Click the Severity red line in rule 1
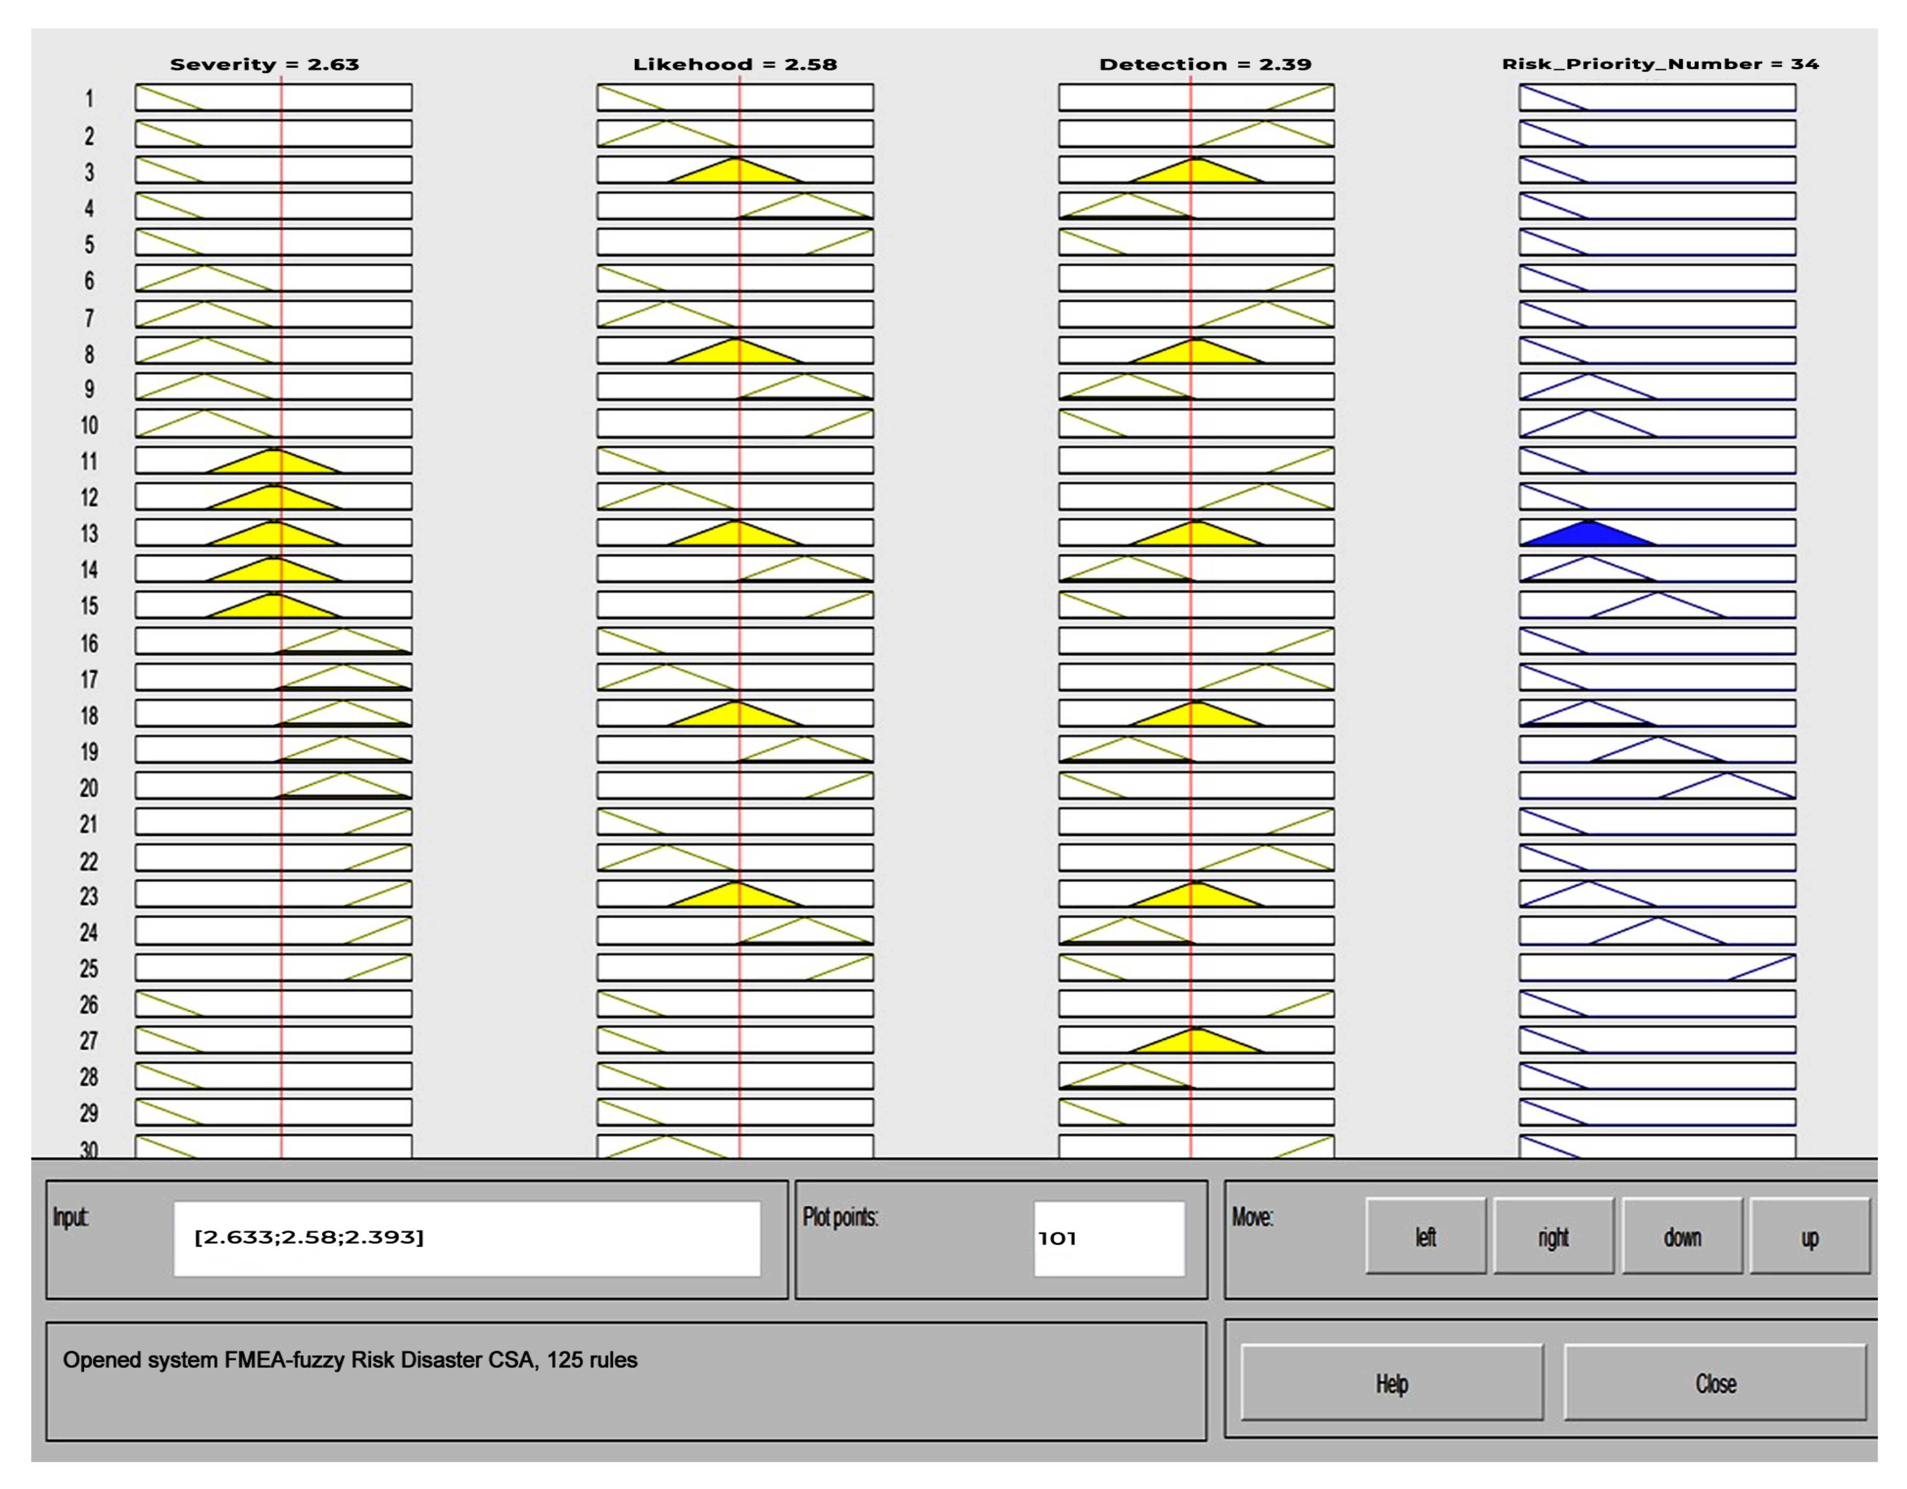Viewport: 1907px width, 1489px height. pos(281,97)
